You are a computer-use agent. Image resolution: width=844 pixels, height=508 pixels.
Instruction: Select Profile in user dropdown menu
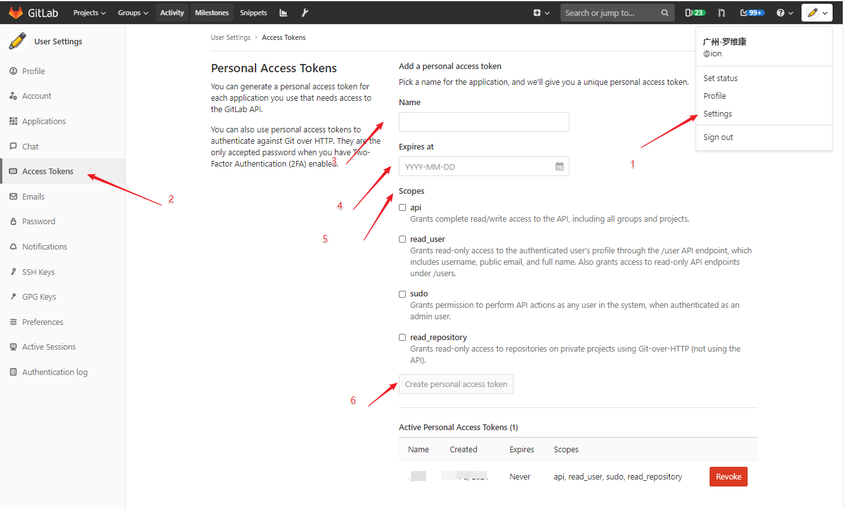[715, 96]
